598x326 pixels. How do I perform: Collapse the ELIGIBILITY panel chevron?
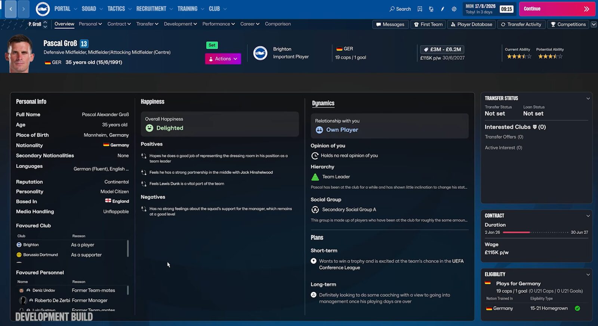tap(588, 275)
